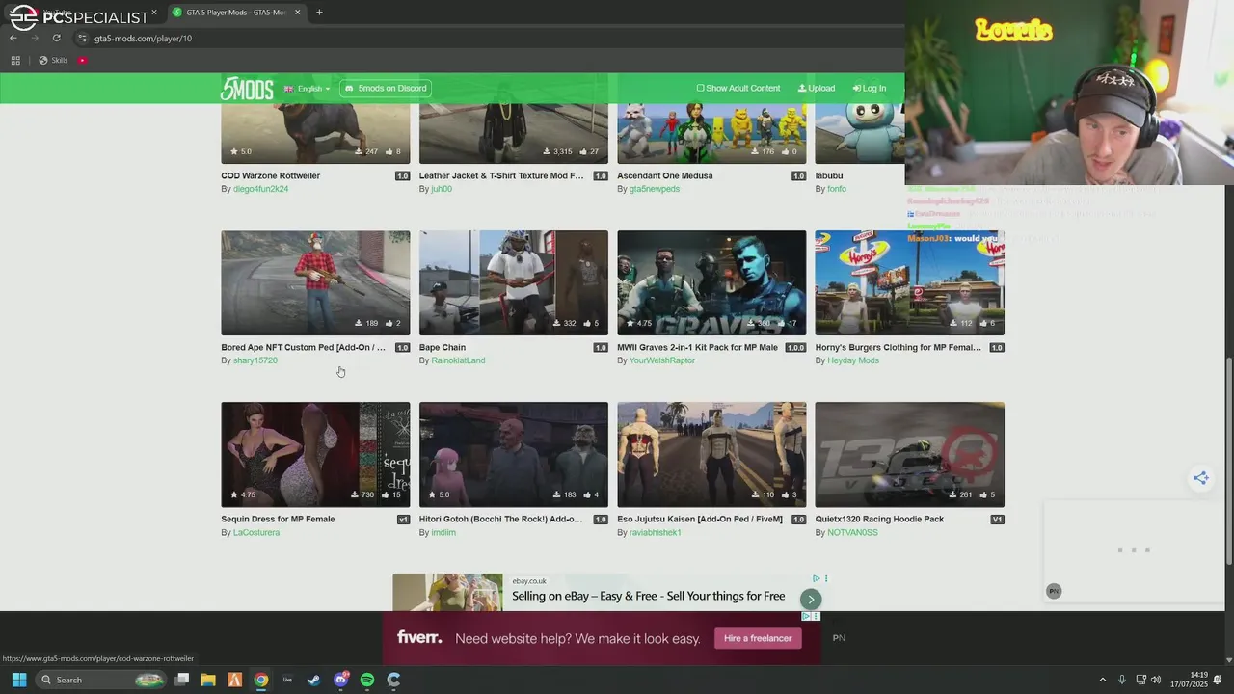Open Spotify from taskbar
The image size is (1234, 694).
(367, 680)
